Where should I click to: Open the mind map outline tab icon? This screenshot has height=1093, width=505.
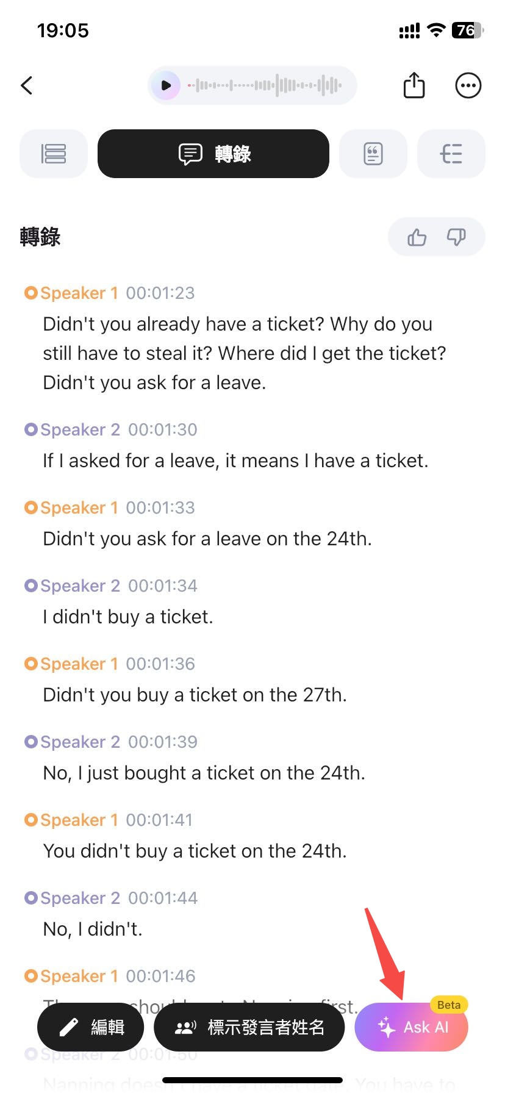point(451,154)
